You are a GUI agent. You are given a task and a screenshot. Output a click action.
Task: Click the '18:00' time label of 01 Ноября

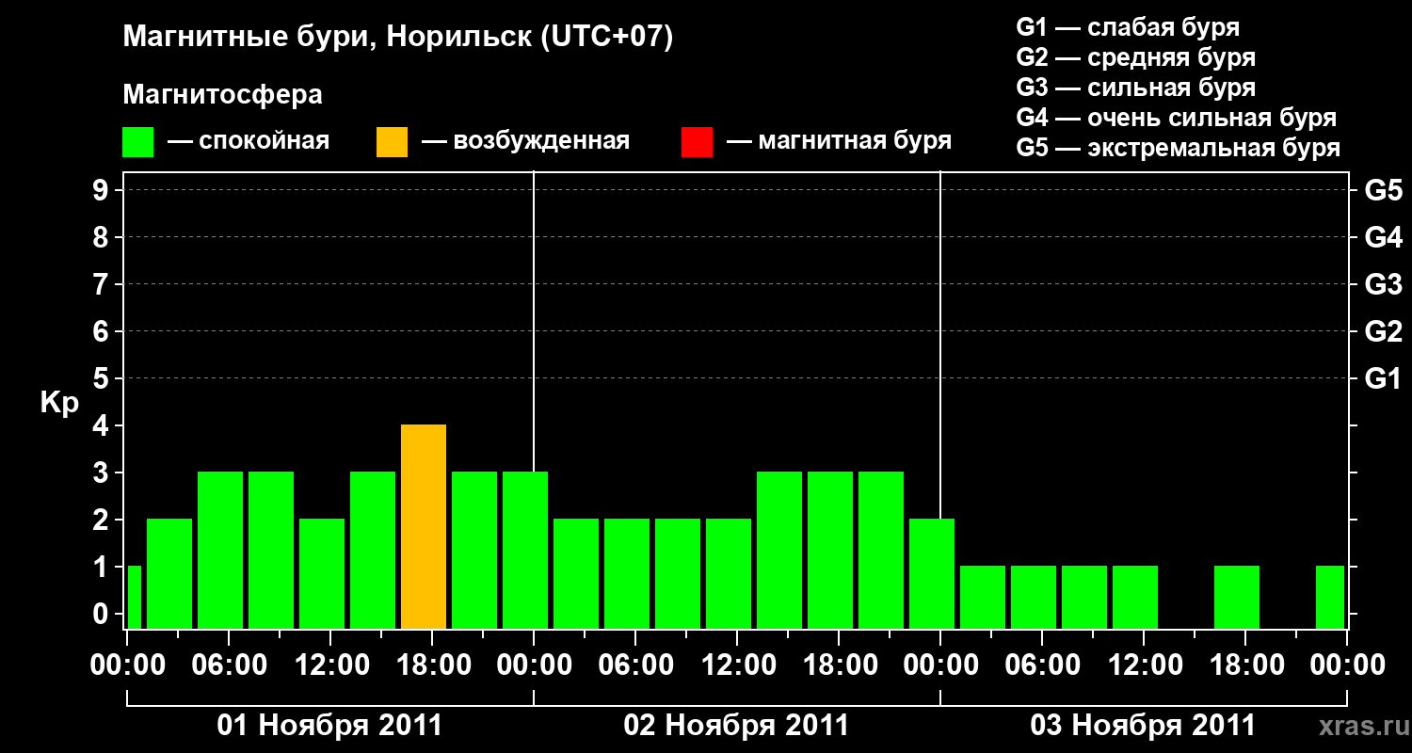[432, 665]
